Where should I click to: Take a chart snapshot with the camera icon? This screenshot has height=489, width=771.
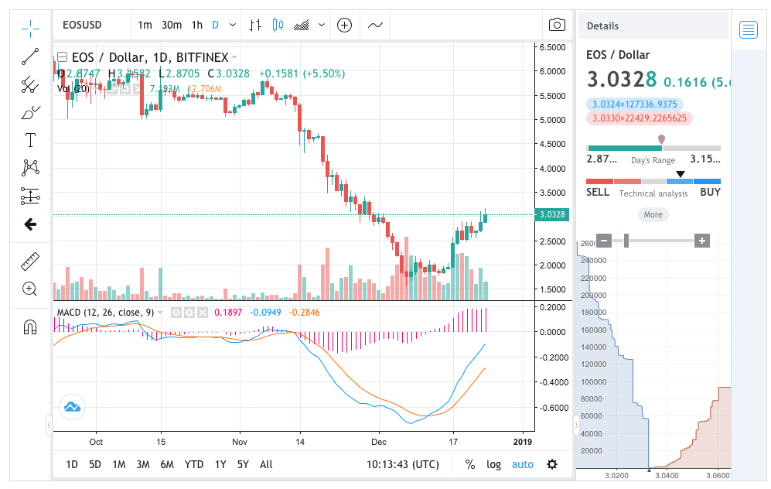click(557, 24)
